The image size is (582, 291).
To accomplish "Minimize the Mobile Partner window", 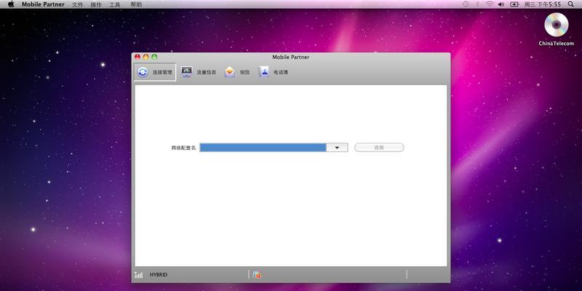I will click(146, 57).
